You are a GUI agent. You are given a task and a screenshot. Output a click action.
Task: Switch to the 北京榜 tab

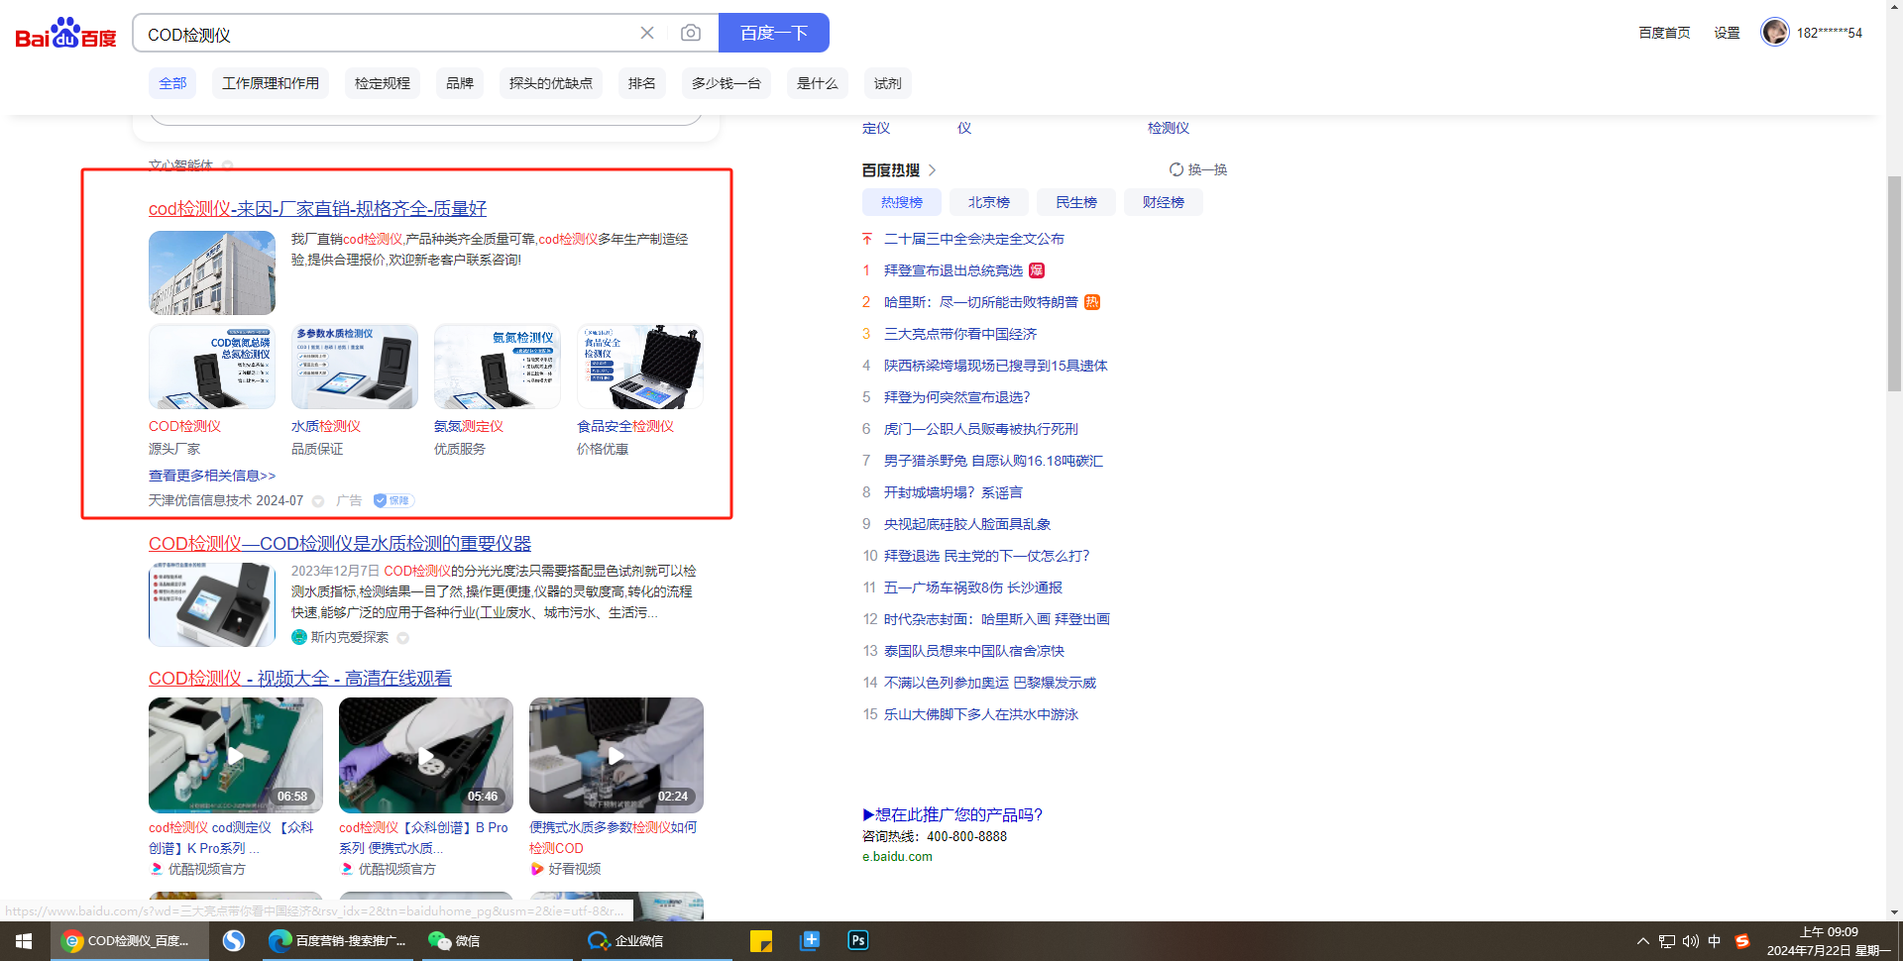click(x=988, y=202)
